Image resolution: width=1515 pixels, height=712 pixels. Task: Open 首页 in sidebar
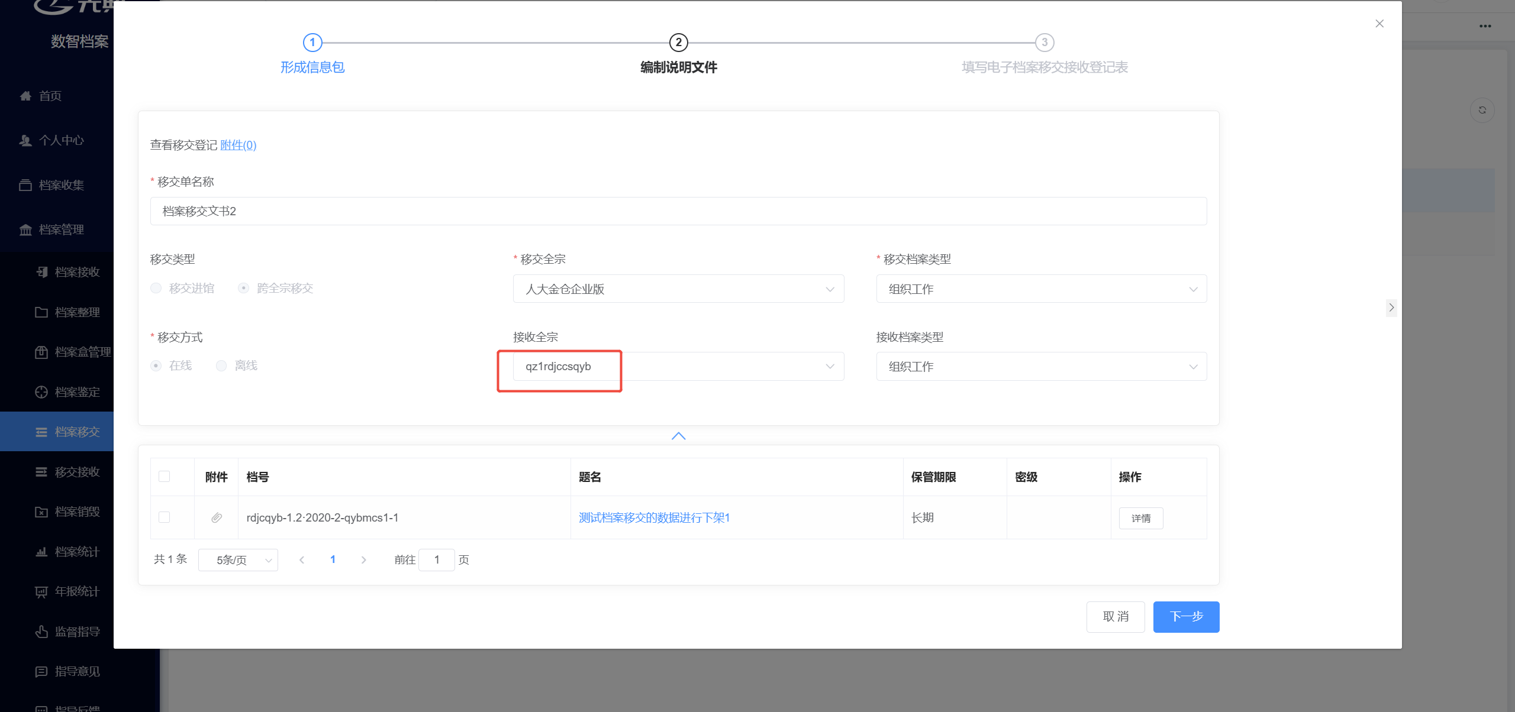50,96
